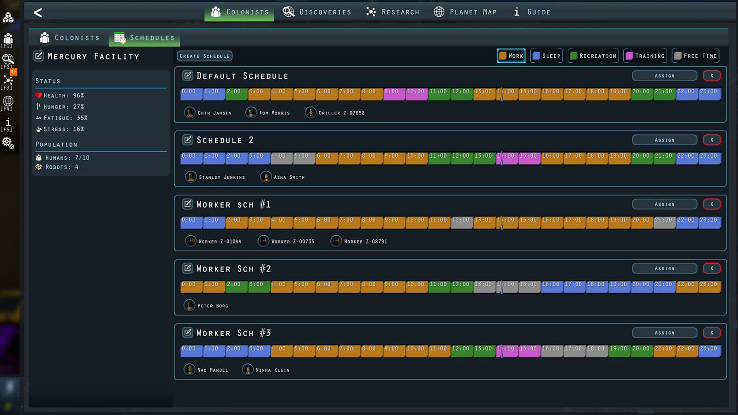
Task: Delete Default Schedule with X button
Action: point(712,76)
